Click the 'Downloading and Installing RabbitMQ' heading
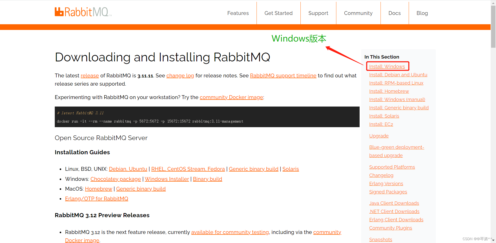 click(x=162, y=57)
